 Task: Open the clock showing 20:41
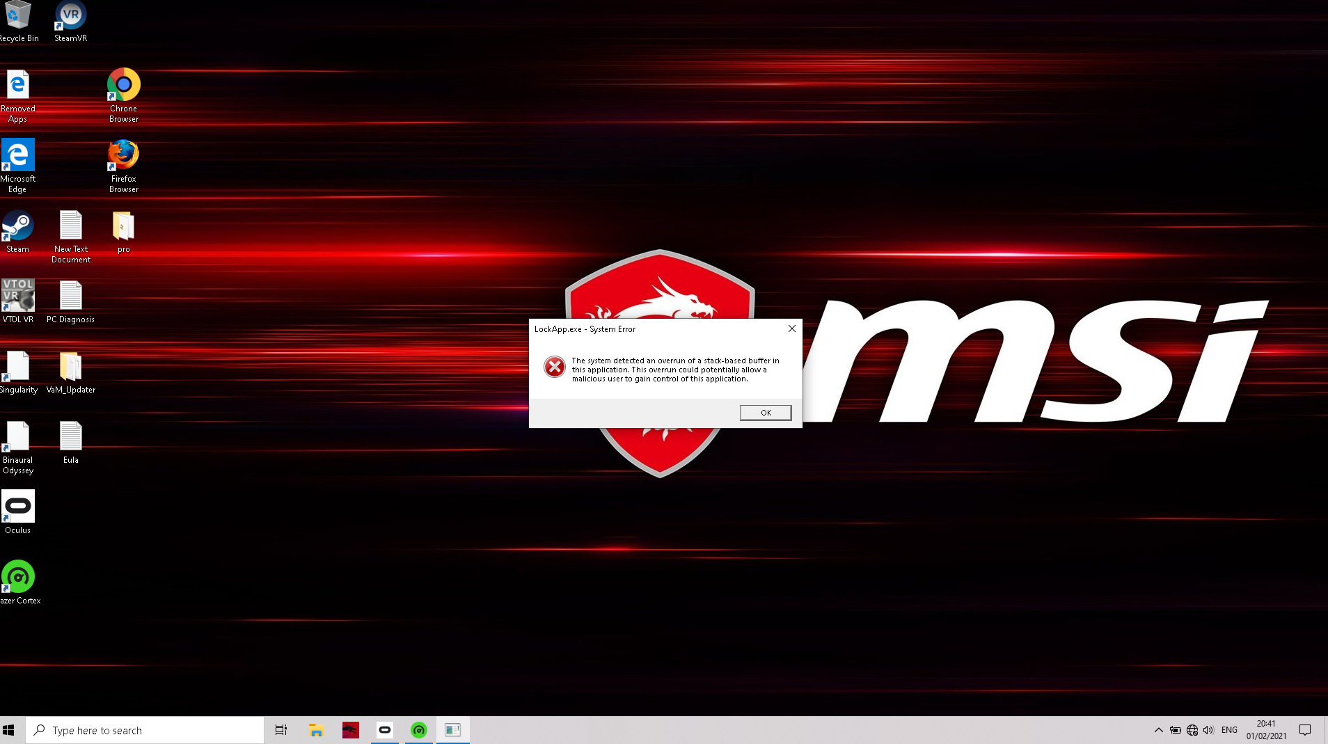[x=1266, y=730]
